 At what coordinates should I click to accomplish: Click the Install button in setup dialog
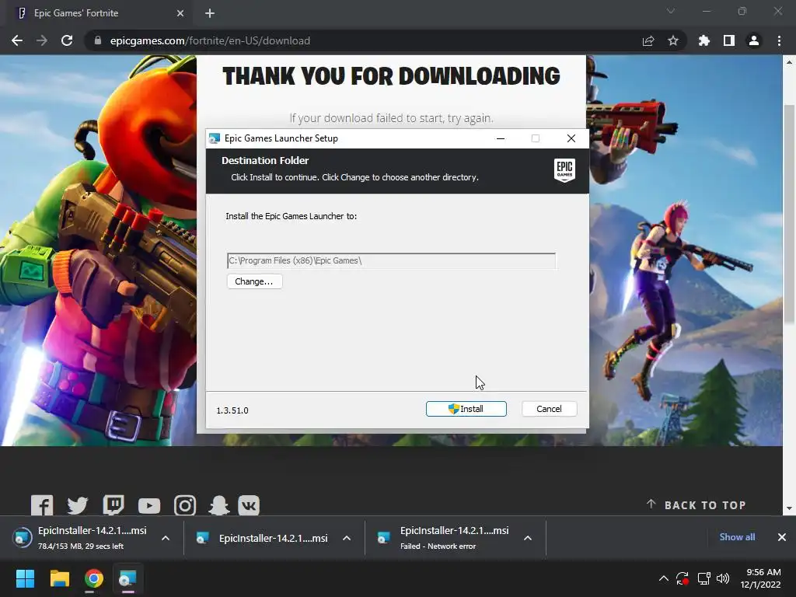point(466,409)
